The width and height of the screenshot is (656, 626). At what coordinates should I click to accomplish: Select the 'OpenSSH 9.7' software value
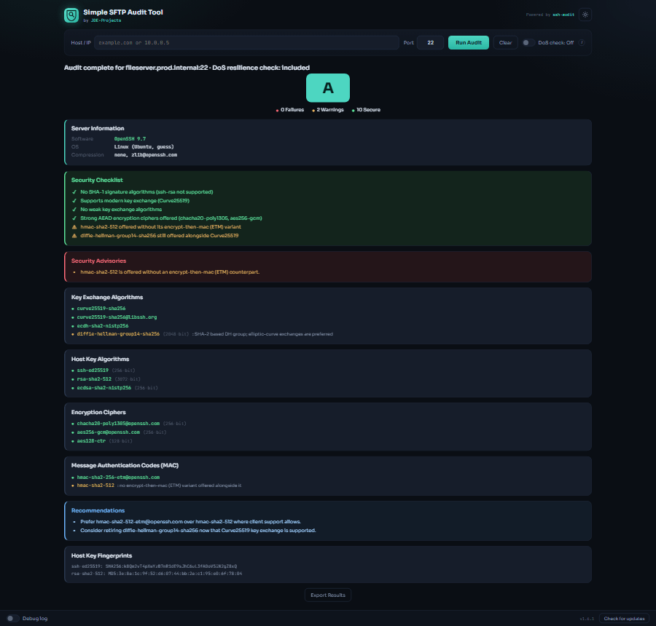pyautogui.click(x=130, y=139)
